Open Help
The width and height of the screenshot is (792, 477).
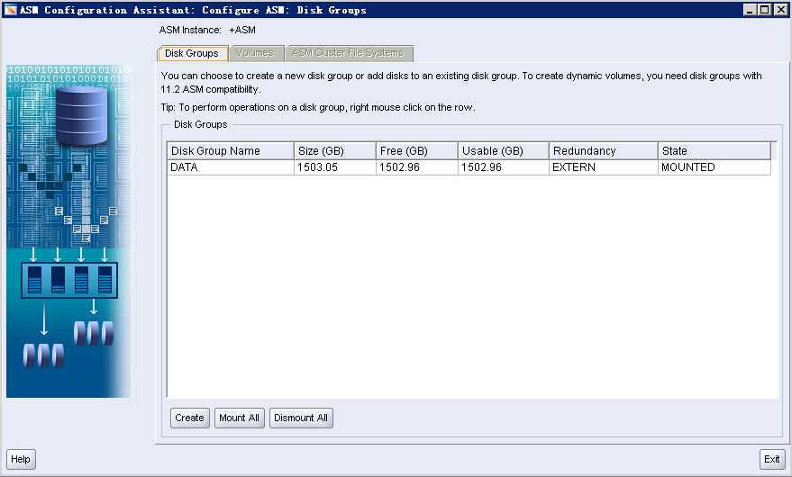pos(21,459)
